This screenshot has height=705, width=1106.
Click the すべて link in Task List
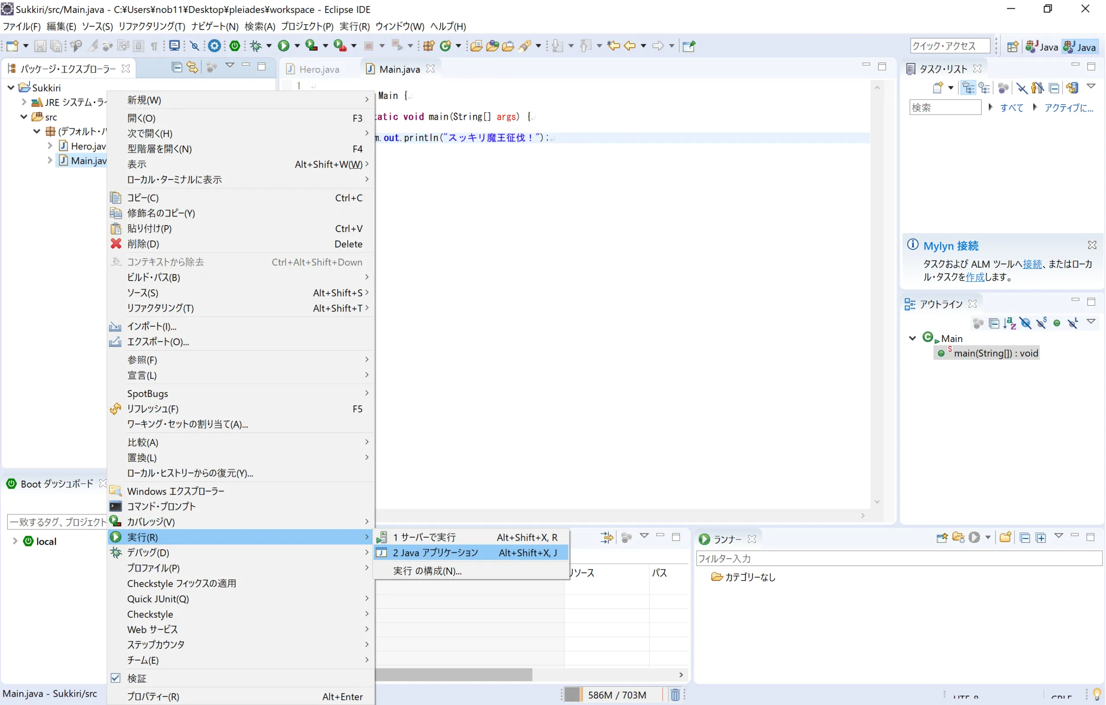(x=1011, y=108)
